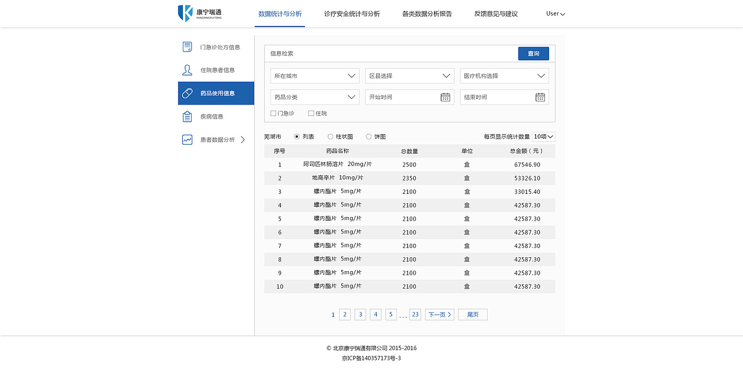Click the amount 53326.10
This screenshot has height=371, width=743.
[527, 178]
